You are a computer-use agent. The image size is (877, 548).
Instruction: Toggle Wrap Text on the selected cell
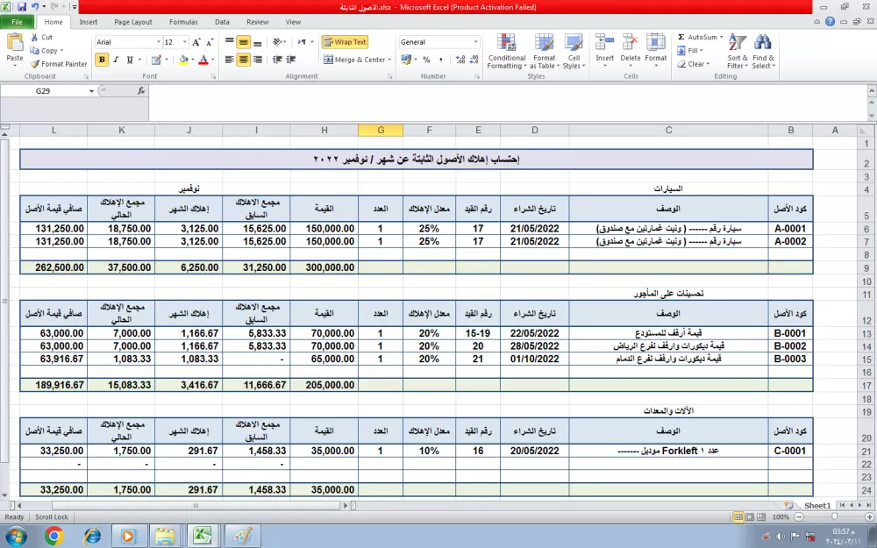(x=345, y=41)
